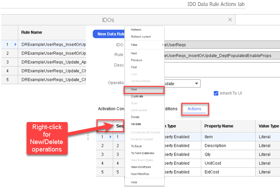Click the vertical dots splitter handle
Image resolution: width=280 pixels, height=189 pixels.
pos(88,136)
